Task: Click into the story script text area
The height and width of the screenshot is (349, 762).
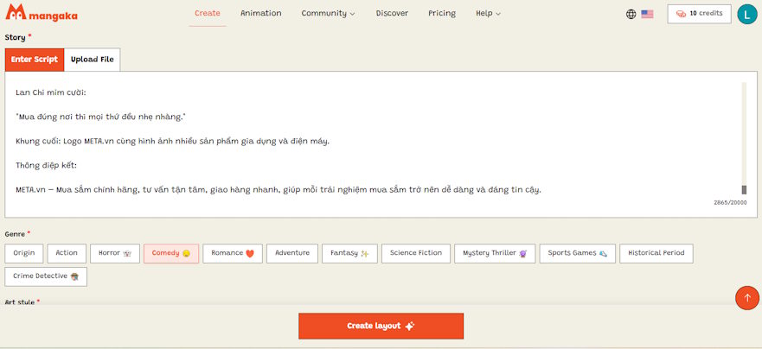Action: click(381, 144)
